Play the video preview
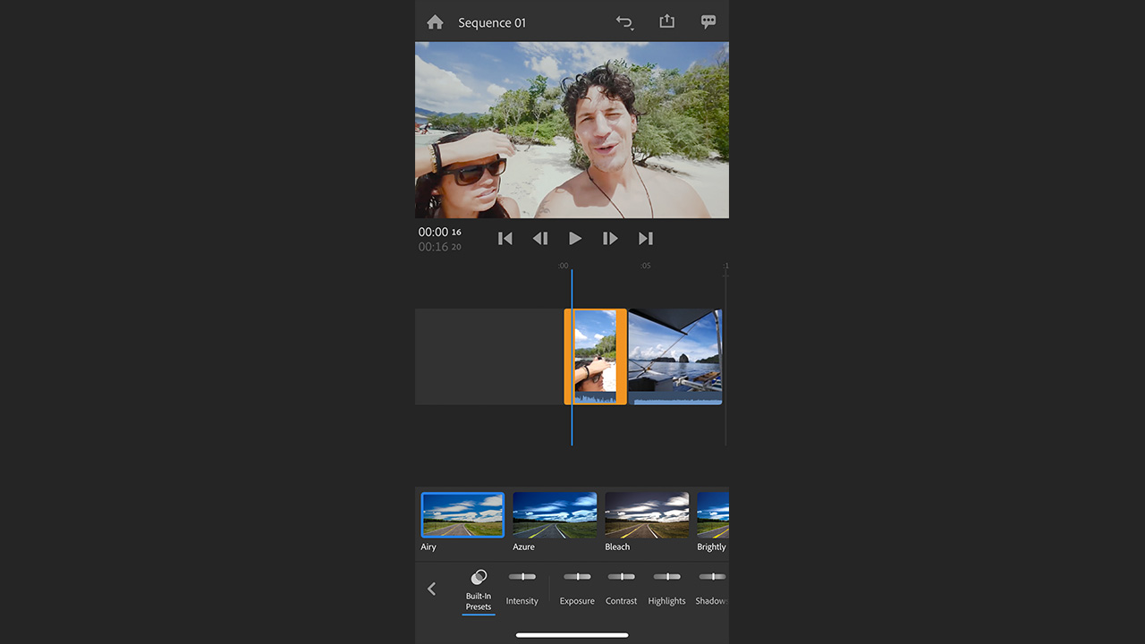Viewport: 1145px width, 644px height. coord(575,238)
